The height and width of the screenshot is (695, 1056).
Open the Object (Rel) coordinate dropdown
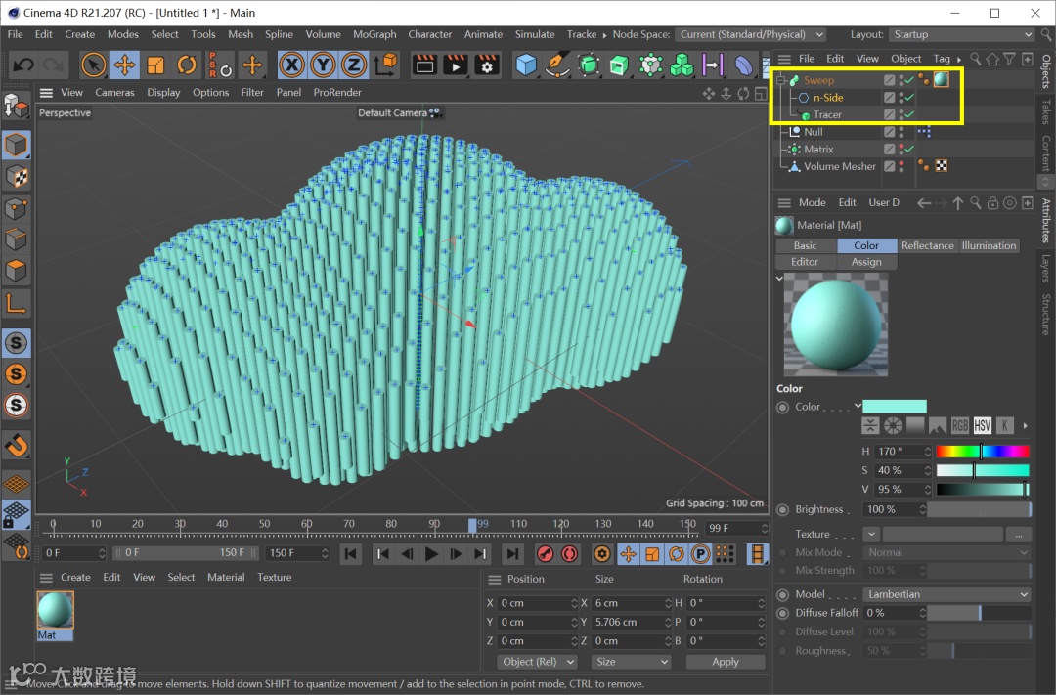(537, 662)
